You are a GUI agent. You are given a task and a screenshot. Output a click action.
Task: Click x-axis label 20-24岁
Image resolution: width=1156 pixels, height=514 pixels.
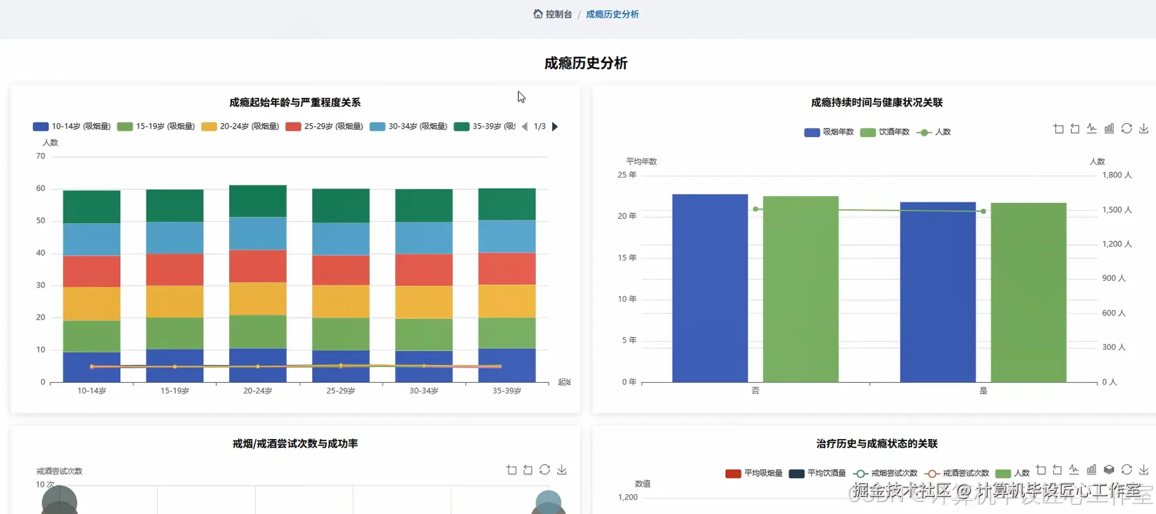pyautogui.click(x=258, y=391)
